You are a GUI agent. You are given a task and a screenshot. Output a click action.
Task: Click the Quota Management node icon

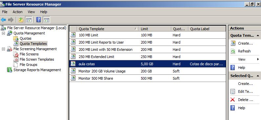click(10, 33)
